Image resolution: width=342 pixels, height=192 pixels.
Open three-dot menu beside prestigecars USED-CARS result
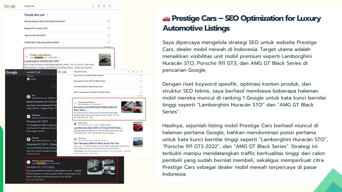click(102, 104)
